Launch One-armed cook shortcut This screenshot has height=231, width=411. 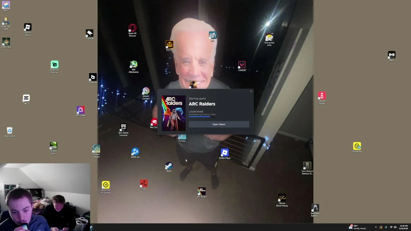tap(269, 40)
